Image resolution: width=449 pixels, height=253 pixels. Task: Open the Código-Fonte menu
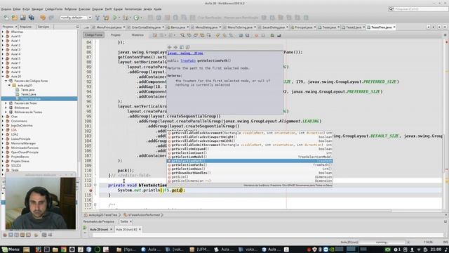53,9
